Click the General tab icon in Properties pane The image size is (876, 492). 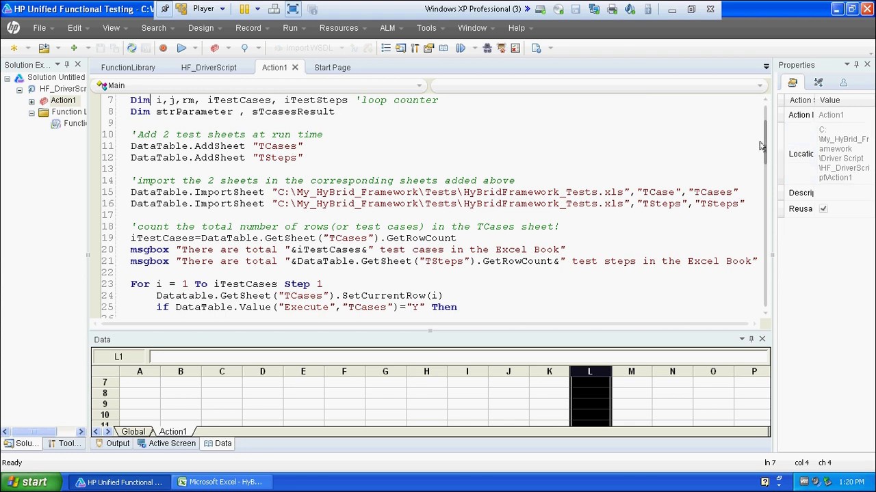[x=793, y=82]
